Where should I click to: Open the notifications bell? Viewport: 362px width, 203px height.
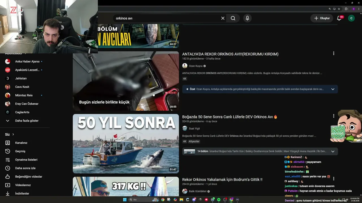point(339,18)
